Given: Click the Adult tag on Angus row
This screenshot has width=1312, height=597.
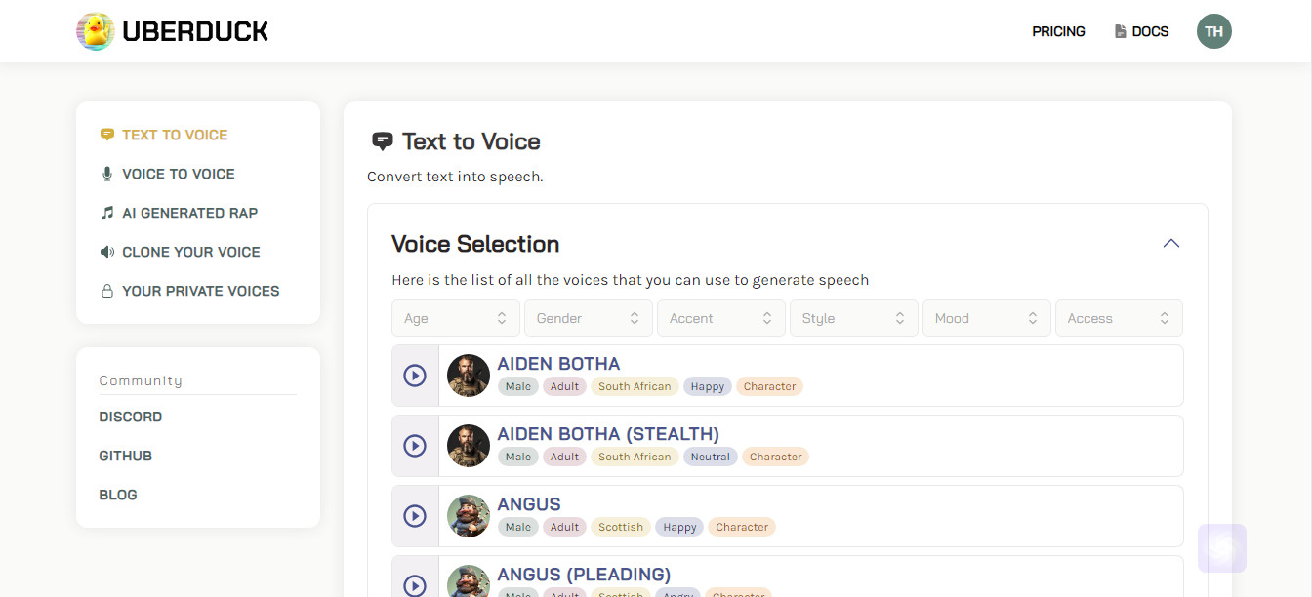Looking at the screenshot, I should tap(564, 527).
